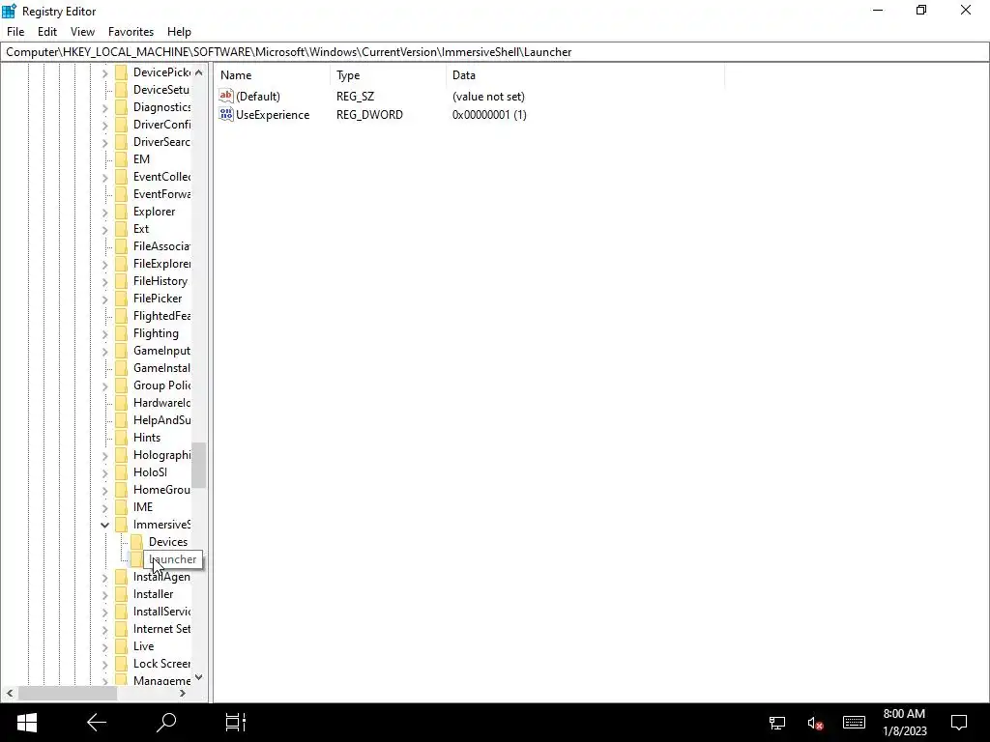Select the Launcher subkey folder icon
990x742 pixels.
click(x=136, y=559)
